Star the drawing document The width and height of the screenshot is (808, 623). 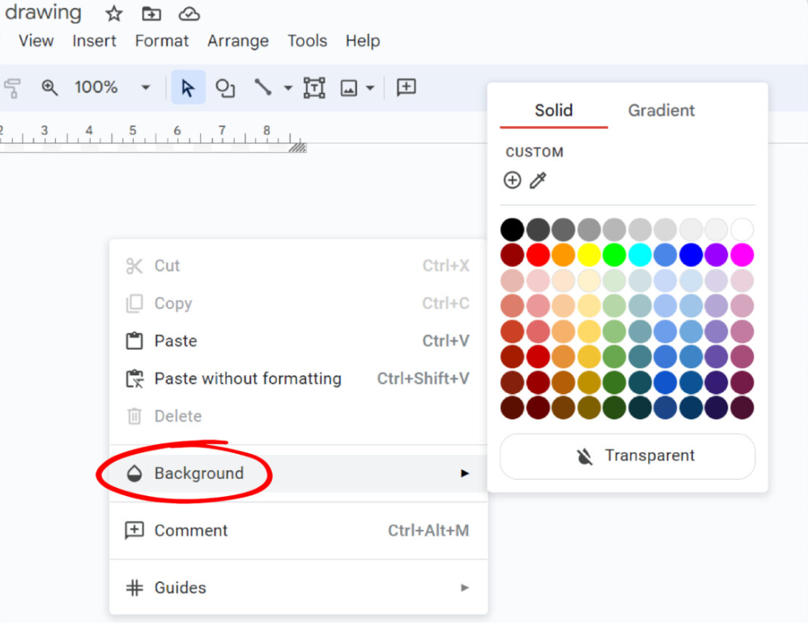coord(114,14)
